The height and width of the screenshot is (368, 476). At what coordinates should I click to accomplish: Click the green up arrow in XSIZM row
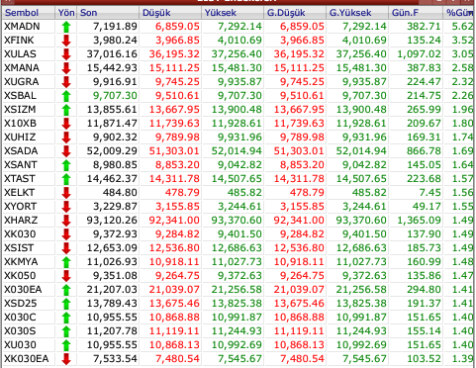click(x=66, y=110)
